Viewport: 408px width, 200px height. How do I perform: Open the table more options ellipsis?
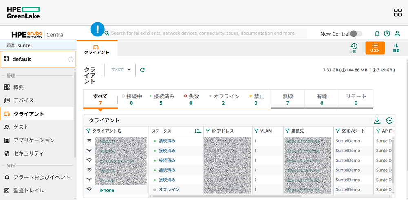coord(389,120)
